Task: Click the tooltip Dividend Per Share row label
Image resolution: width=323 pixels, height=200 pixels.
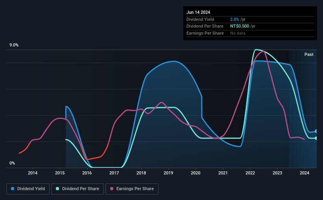Action: [x=205, y=26]
